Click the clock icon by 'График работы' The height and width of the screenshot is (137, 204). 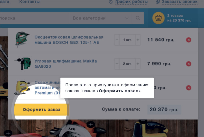pos(110,2)
